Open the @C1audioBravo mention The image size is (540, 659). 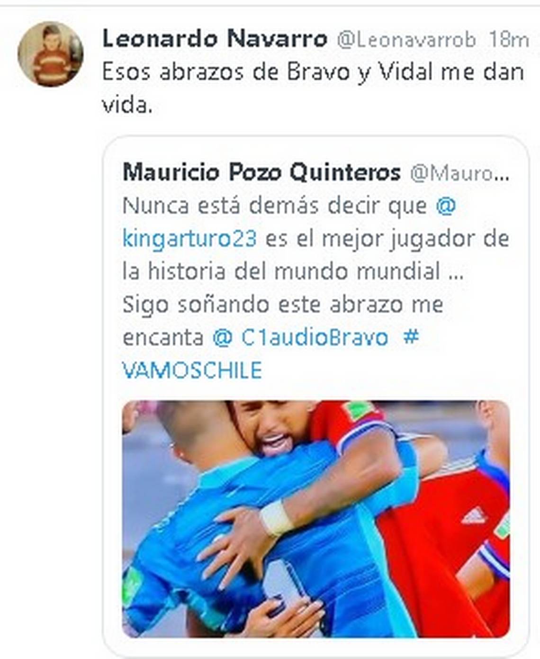[300, 338]
